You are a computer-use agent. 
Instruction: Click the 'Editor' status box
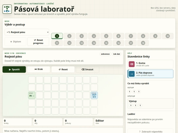tap(109, 122)
